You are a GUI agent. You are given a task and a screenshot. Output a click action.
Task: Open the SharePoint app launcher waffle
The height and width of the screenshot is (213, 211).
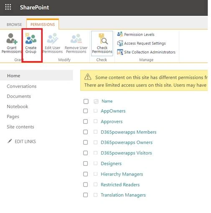tap(8, 7)
